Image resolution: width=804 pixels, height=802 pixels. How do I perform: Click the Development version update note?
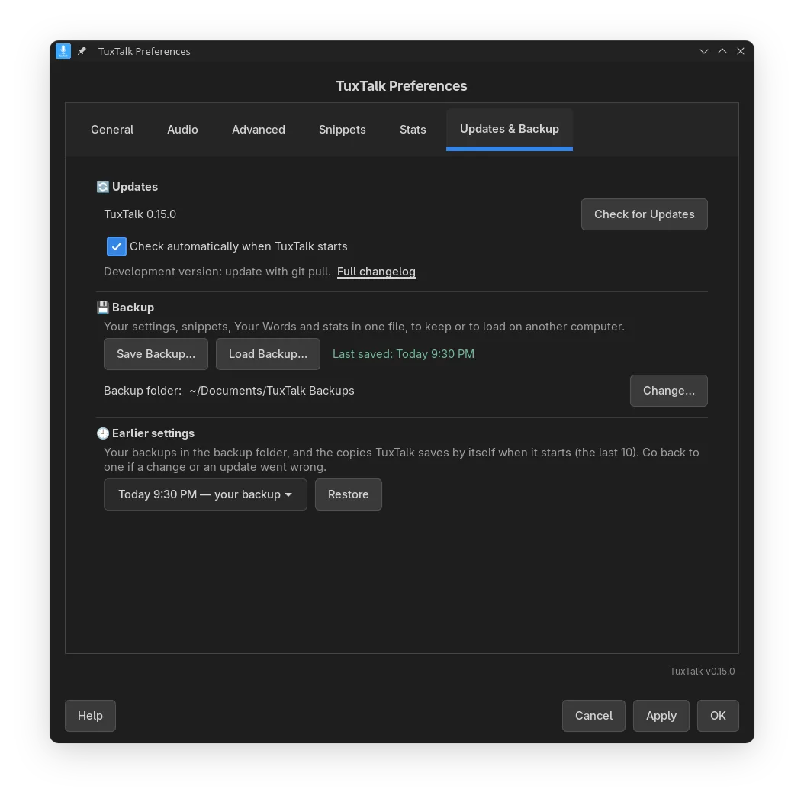click(217, 272)
